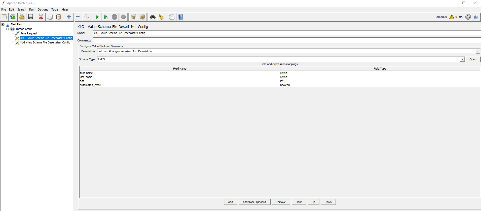Select Java Request in the tree

pyautogui.click(x=29, y=33)
